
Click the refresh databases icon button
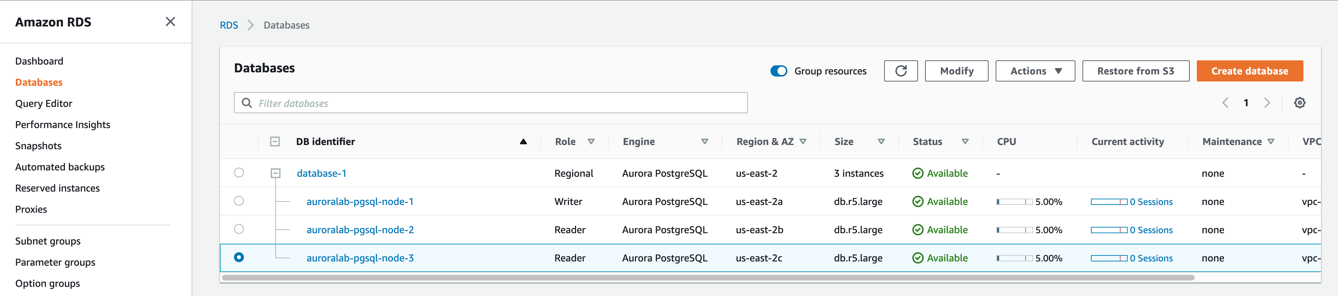pos(901,71)
